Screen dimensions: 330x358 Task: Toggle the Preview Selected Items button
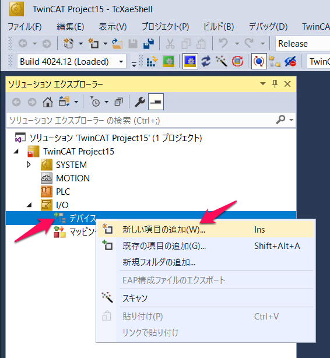(156, 102)
